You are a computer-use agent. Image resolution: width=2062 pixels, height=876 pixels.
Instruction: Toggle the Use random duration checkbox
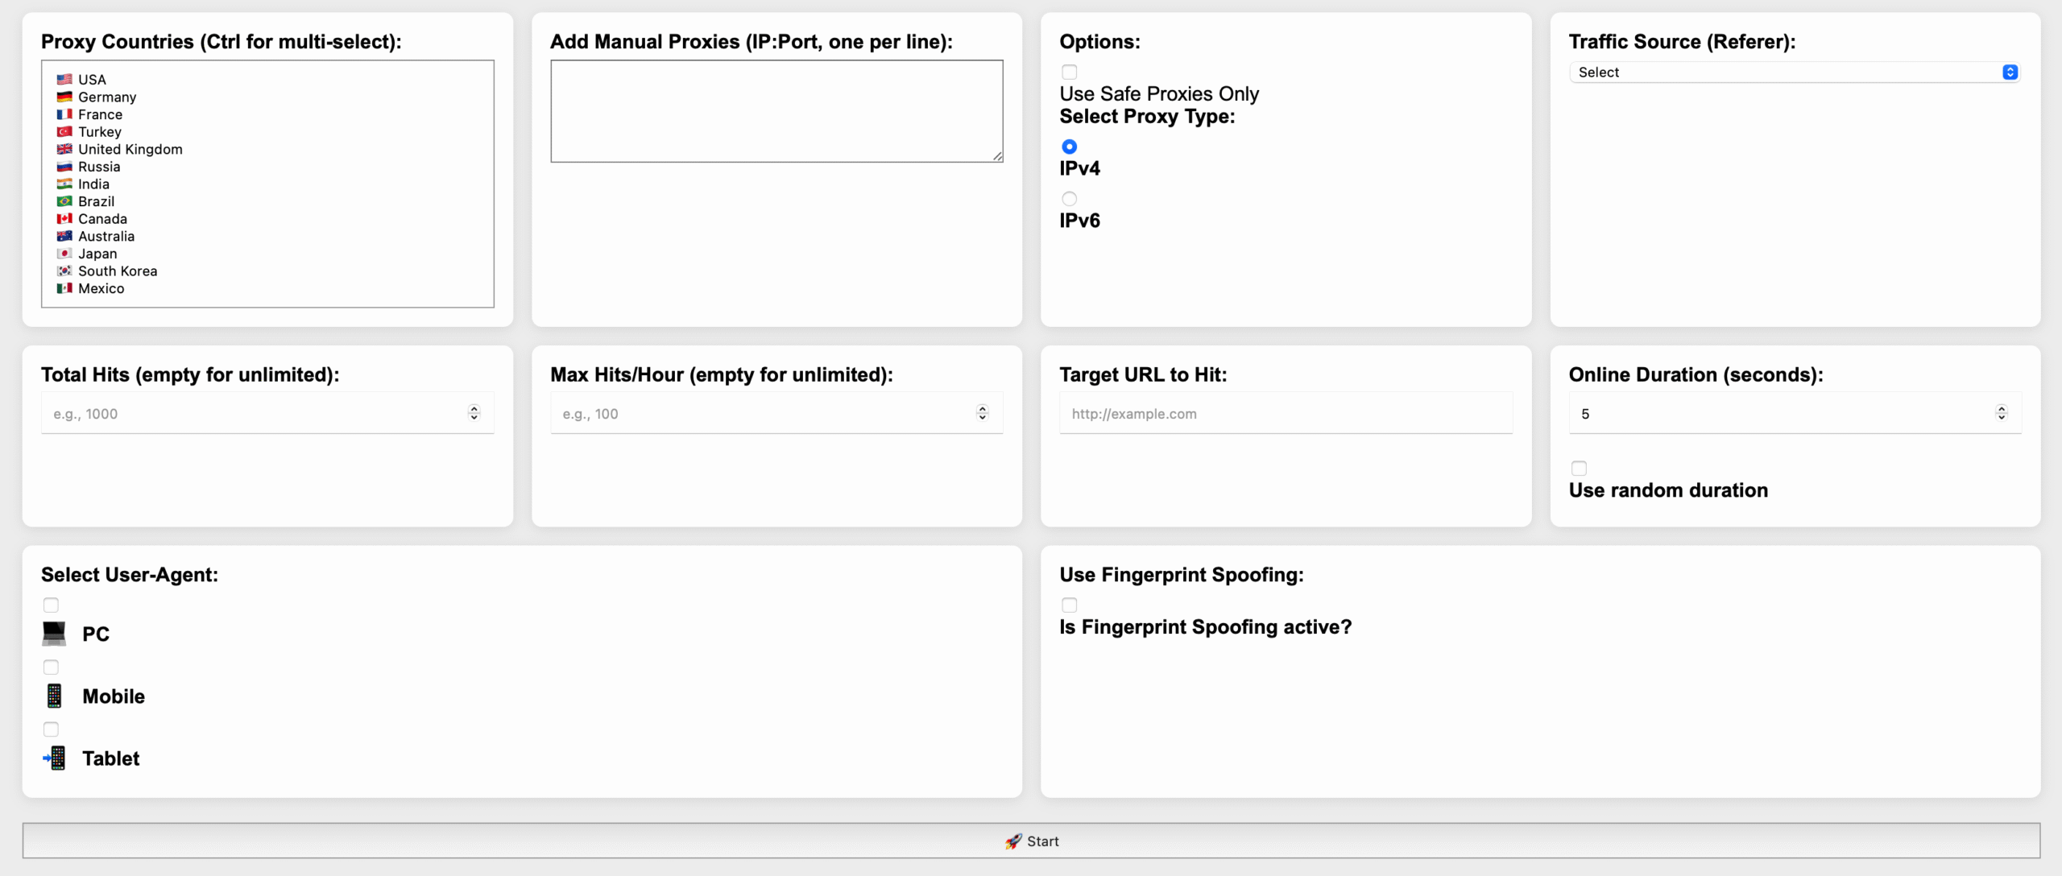click(1579, 469)
